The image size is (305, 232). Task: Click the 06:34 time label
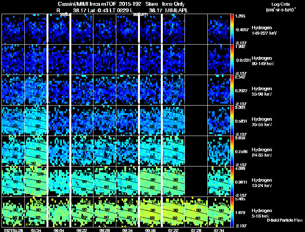click(x=128, y=230)
